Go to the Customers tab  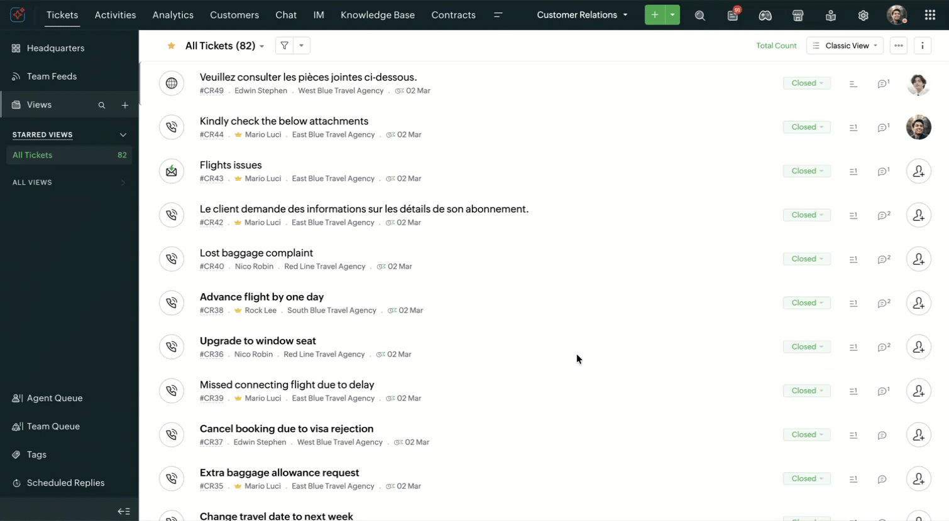tap(234, 15)
